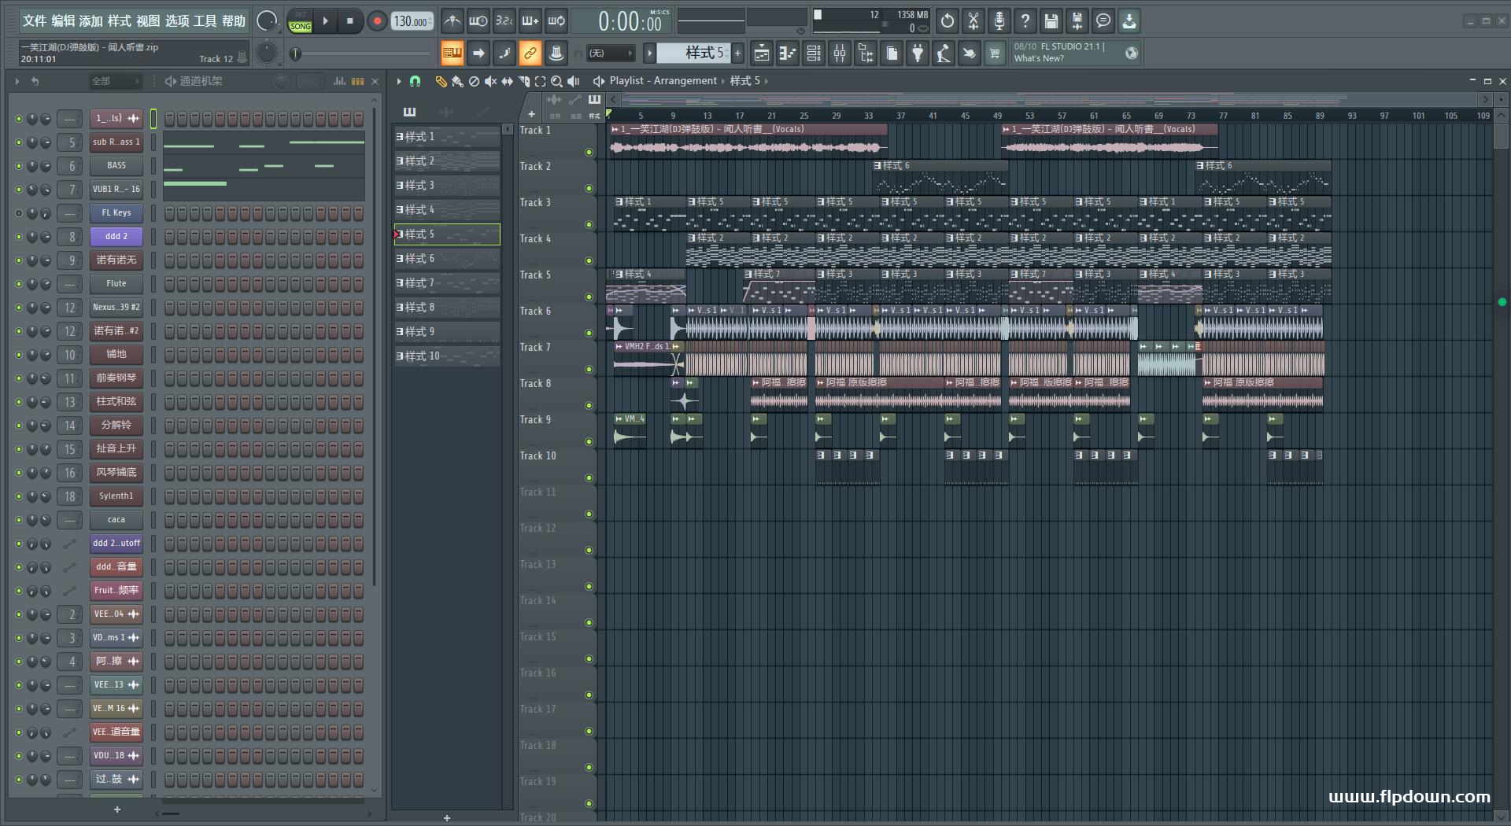Viewport: 1511px width, 826px height.
Task: Choose the Select tool in playlist toolbar
Action: coord(540,81)
